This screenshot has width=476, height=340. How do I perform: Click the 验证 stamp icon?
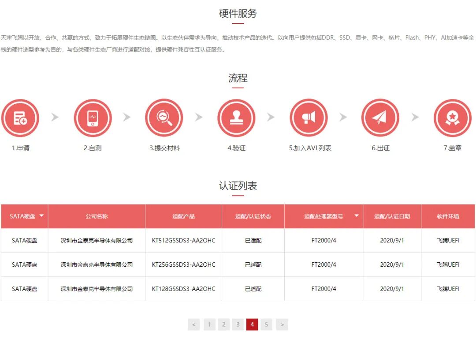point(236,117)
